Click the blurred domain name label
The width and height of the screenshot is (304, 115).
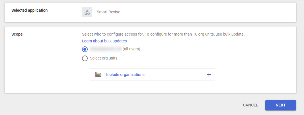pos(106,49)
